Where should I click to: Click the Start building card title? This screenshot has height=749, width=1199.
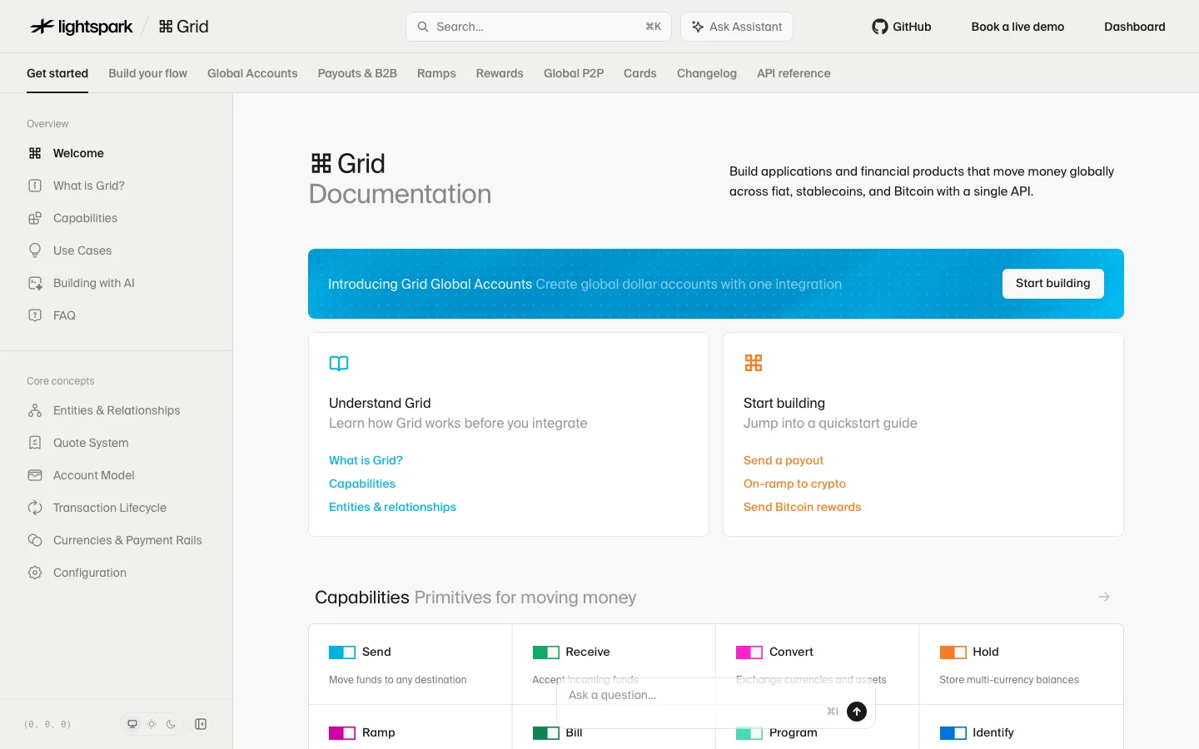coord(784,403)
